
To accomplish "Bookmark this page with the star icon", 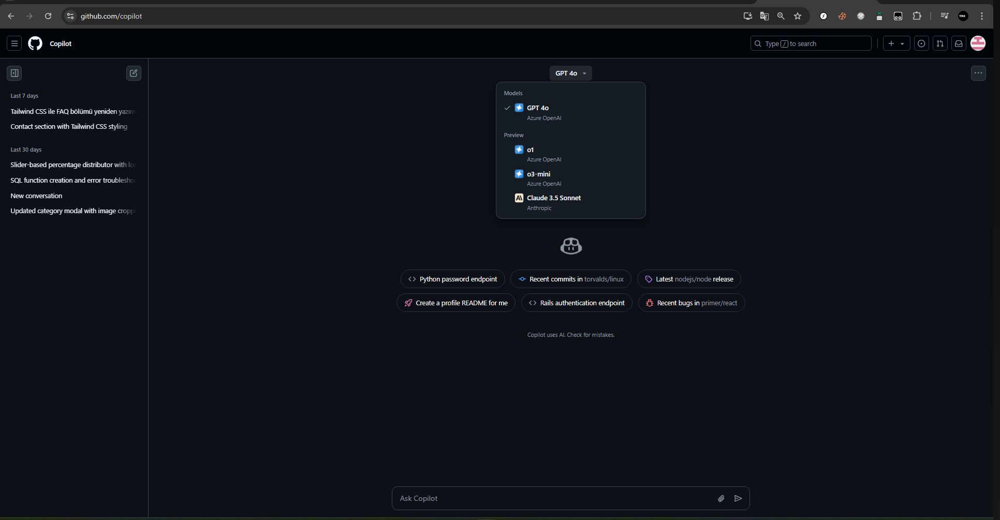I will point(798,16).
